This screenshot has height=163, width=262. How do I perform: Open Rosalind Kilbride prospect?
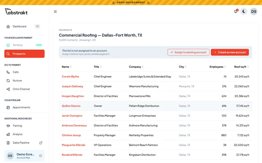pos(72,155)
